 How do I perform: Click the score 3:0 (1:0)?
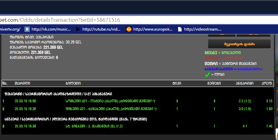pos(245,109)
